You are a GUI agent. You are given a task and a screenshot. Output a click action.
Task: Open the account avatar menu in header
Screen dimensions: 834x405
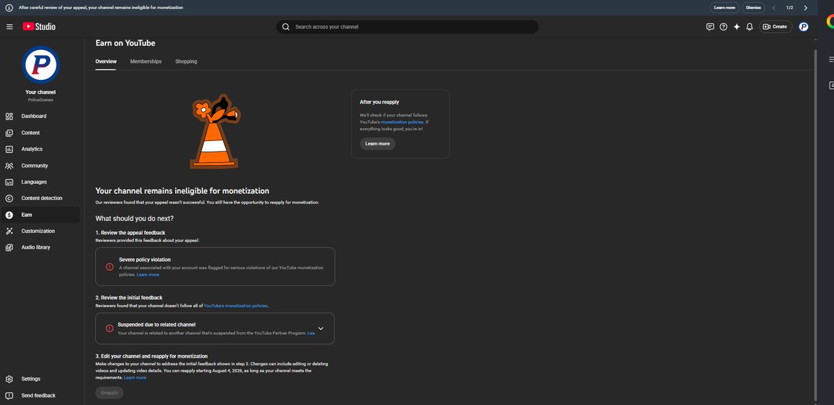pos(803,26)
